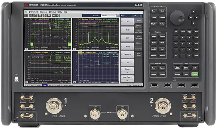Viewport: 217px width, 130px height.
Task: Click the camera screen-capture icon in toolbar
Action: tap(54, 16)
